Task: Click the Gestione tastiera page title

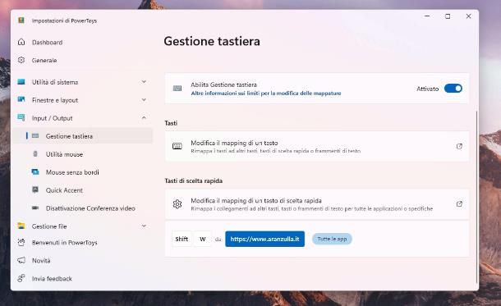Action: pos(212,42)
